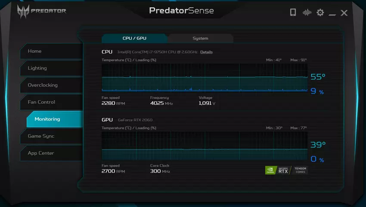Launch App Center from the sidebar
This screenshot has width=366, height=207.
pyautogui.click(x=51, y=153)
